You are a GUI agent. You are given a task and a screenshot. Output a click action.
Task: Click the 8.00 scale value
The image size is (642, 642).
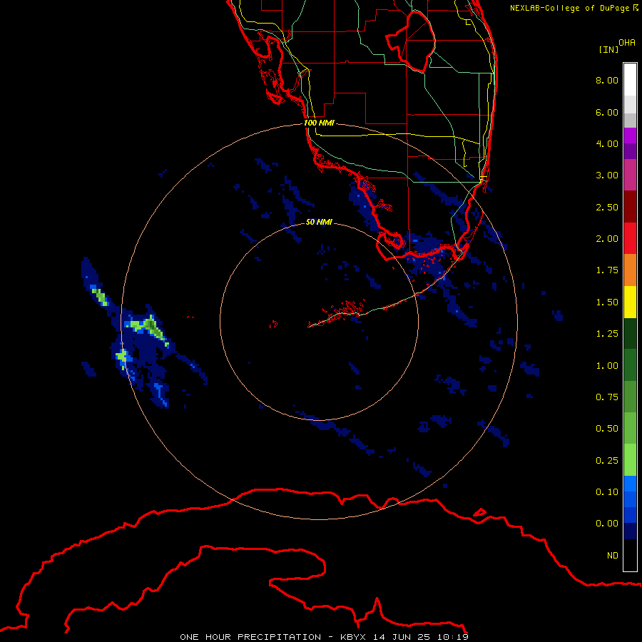607,80
